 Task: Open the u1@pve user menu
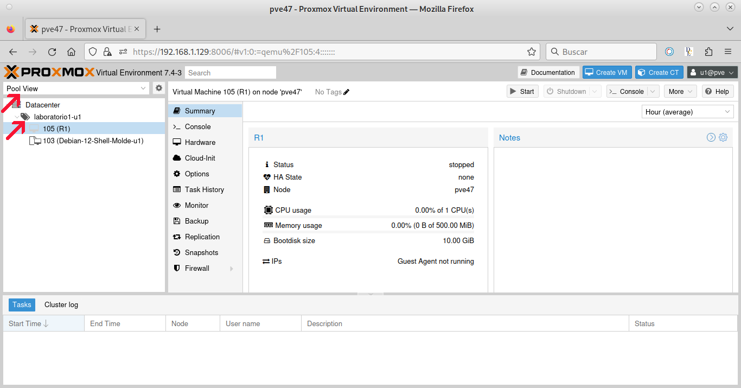(x=712, y=72)
